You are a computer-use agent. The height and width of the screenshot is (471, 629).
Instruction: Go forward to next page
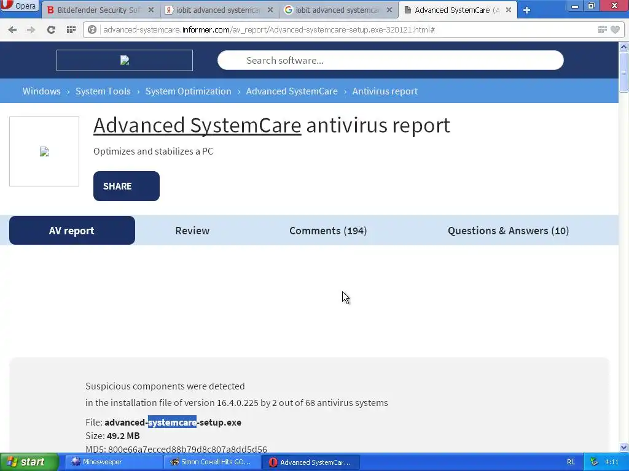coord(31,29)
